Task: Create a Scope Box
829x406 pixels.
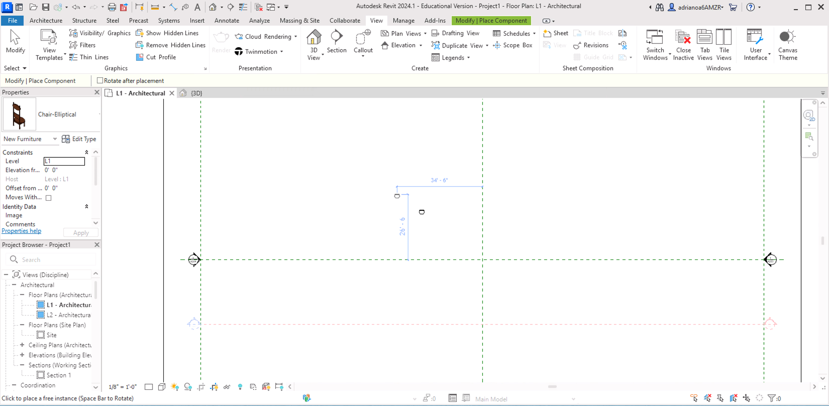Action: [x=512, y=45]
